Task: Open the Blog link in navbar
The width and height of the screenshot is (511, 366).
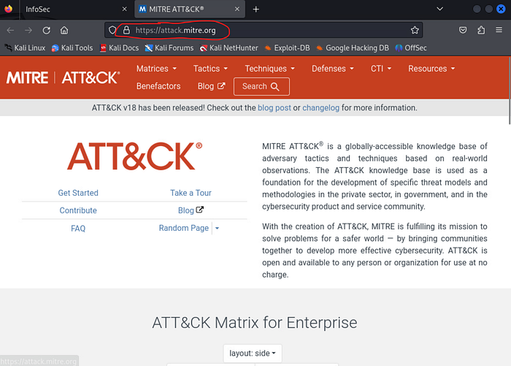Action: pyautogui.click(x=211, y=86)
